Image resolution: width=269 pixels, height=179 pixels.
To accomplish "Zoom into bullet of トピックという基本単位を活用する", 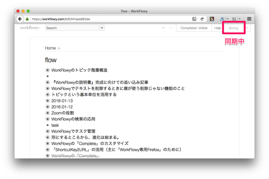I will point(48,94).
